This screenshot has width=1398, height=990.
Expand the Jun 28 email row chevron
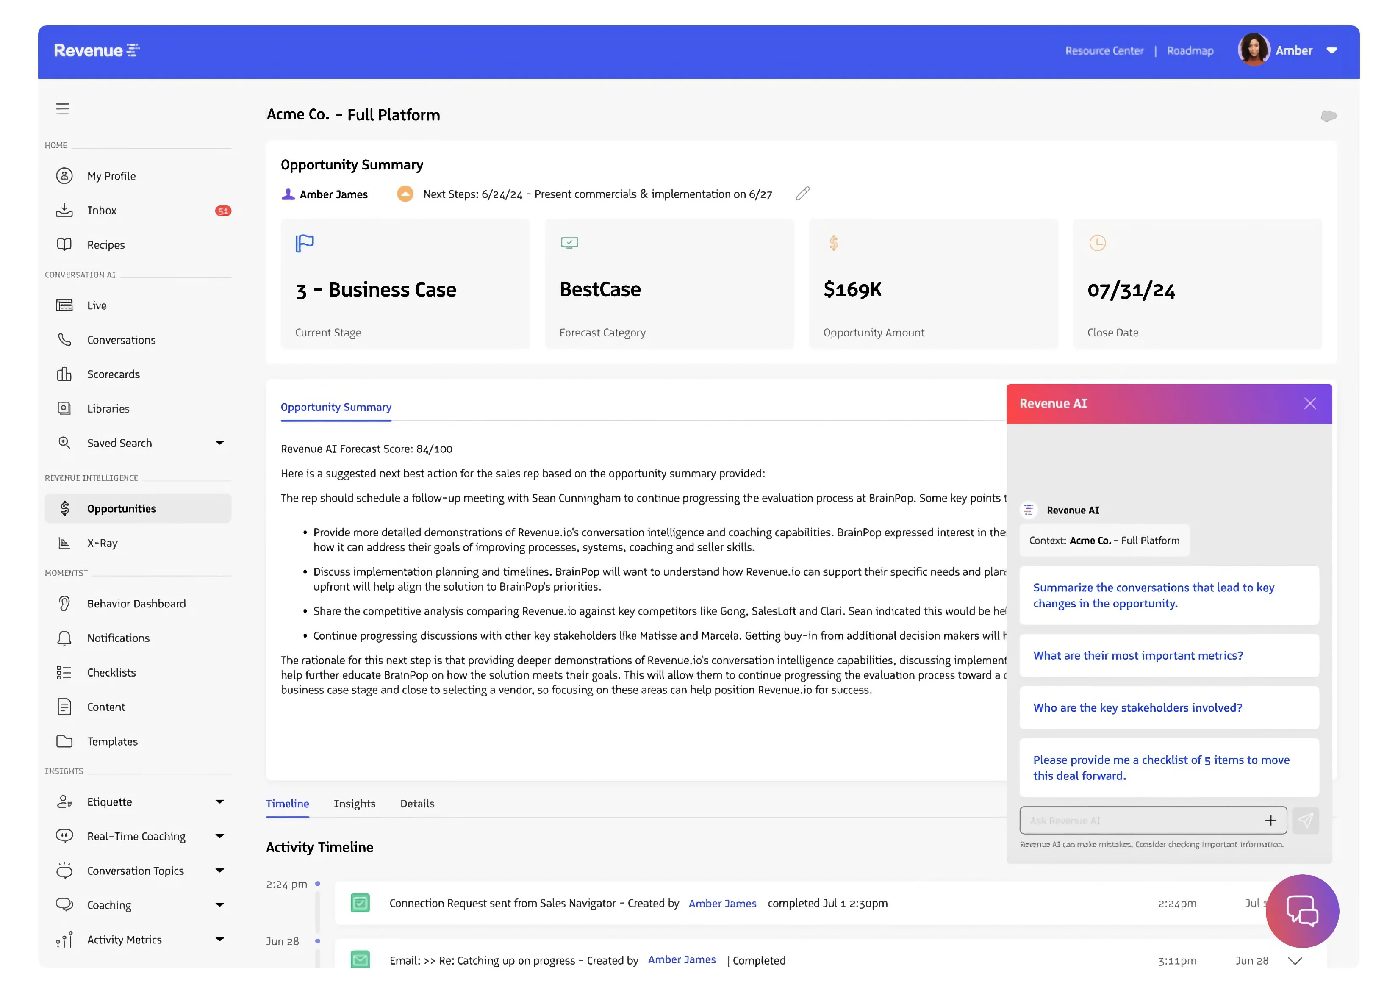point(1295,961)
